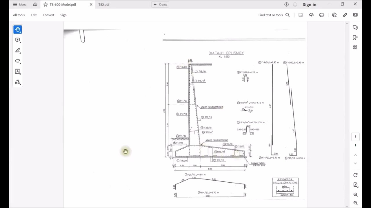Click the current page number box

click(355, 137)
